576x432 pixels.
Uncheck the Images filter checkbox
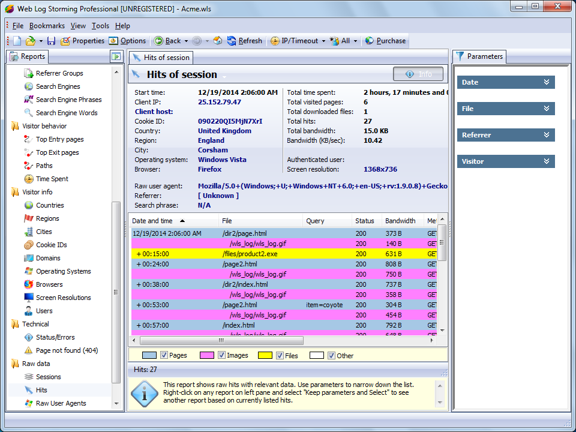221,355
